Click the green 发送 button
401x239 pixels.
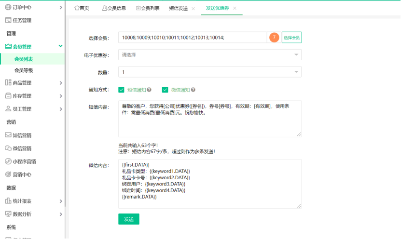(x=129, y=219)
